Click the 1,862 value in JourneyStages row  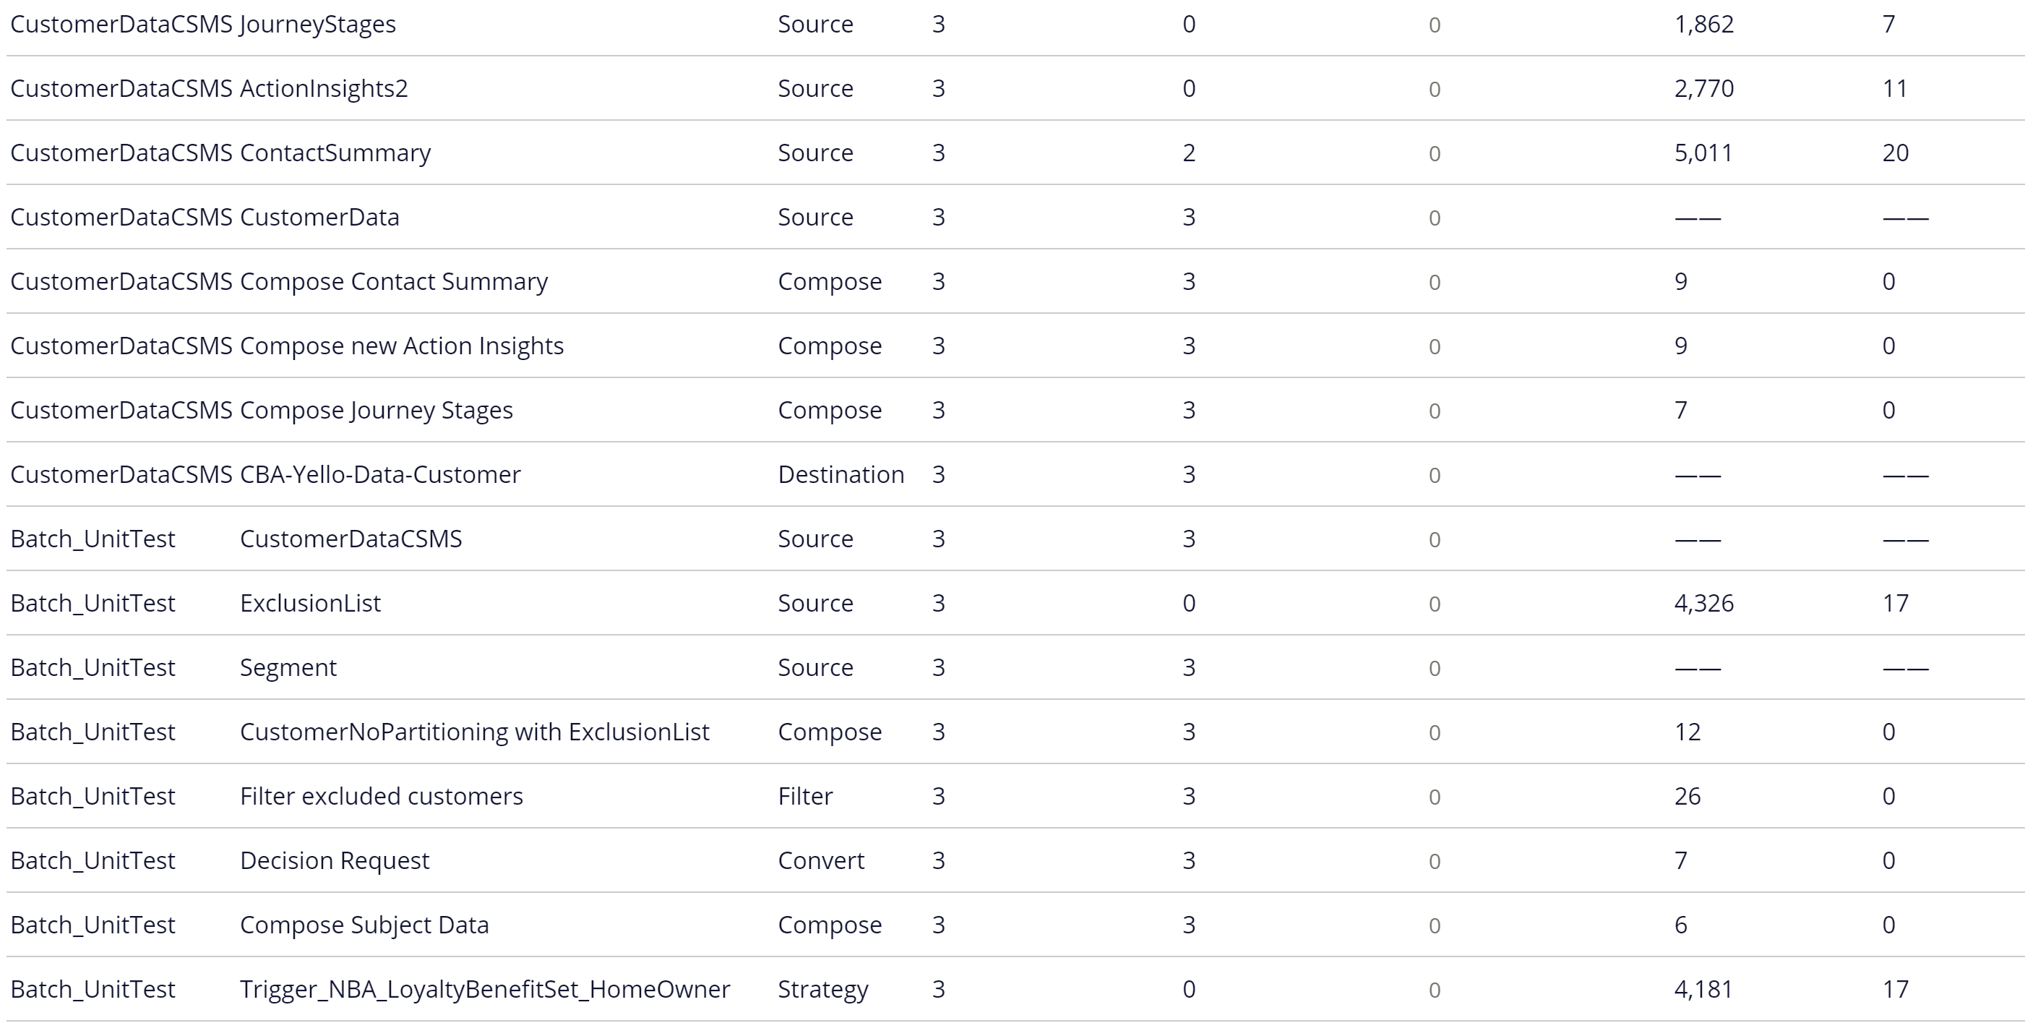[1703, 25]
